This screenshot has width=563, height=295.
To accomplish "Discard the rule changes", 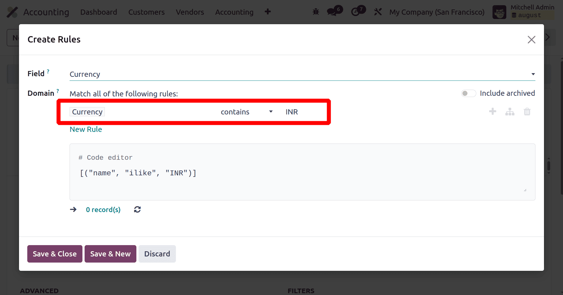I will [157, 254].
